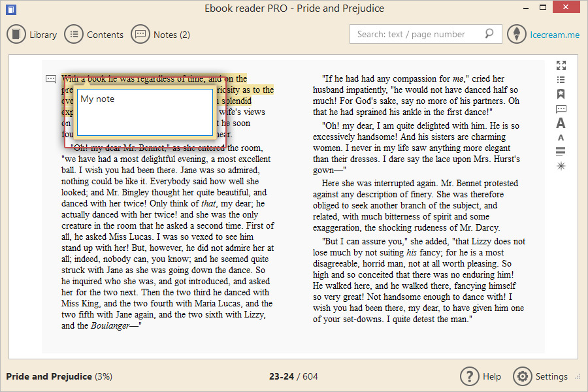Click the name Mr. Darcy. on the right page
This screenshot has height=392, width=588.
[480, 228]
